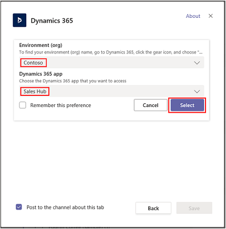Uncheck Post to the channel checkbox

[x=19, y=207]
